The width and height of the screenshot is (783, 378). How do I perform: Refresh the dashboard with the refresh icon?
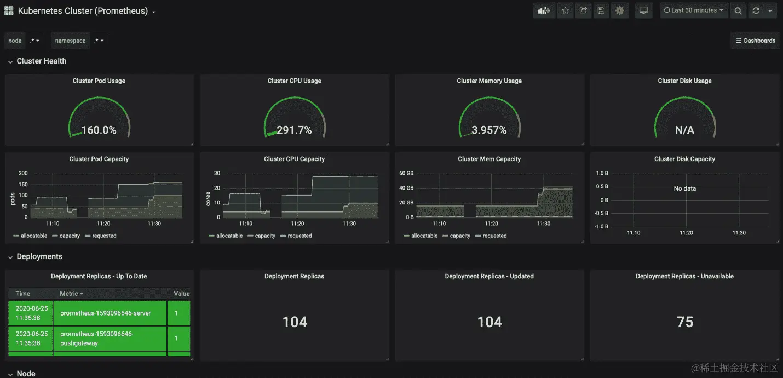pos(756,10)
